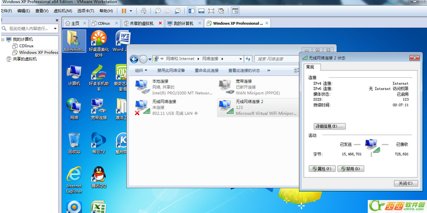Open the library search filter dropdown arrow
The image size is (427, 213).
point(55,28)
